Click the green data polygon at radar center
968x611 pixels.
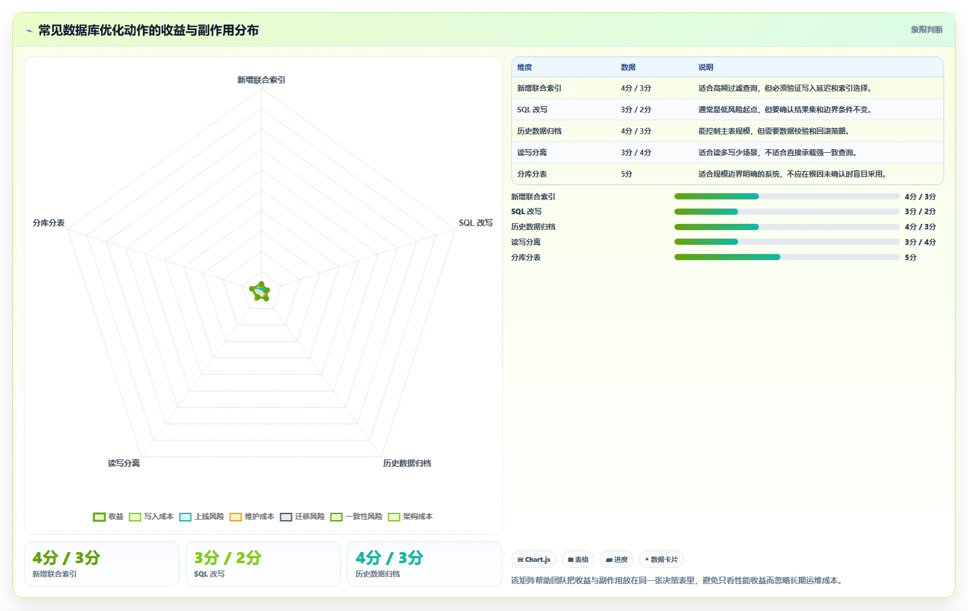point(261,292)
